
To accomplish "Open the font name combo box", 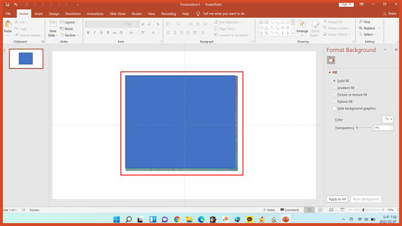I will point(106,24).
